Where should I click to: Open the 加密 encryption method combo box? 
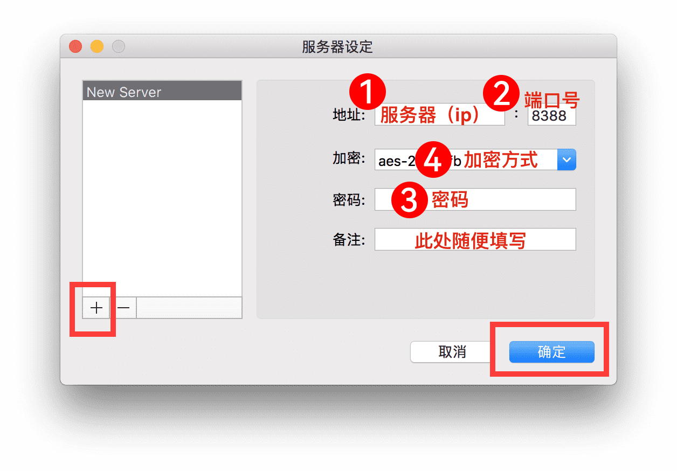click(x=475, y=160)
